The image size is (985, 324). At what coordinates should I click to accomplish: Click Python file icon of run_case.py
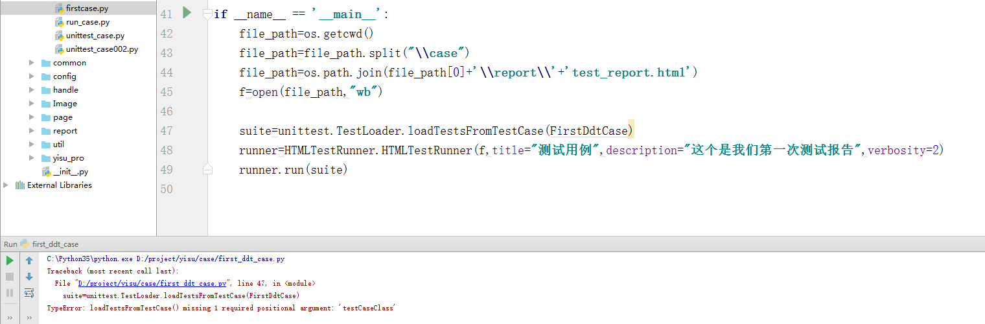pos(59,22)
